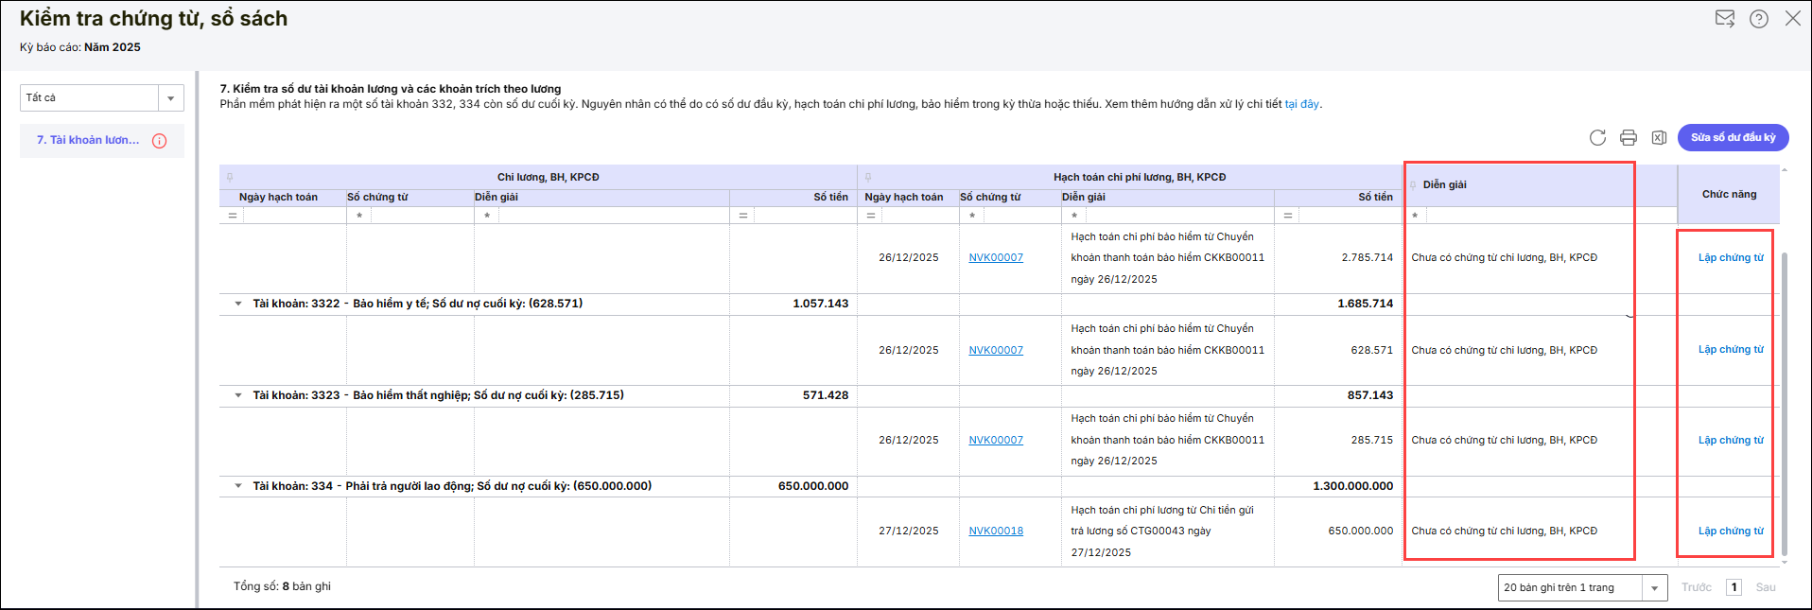
Task: Click the Số chứng từ filter field under Chi lương
Action: point(421,216)
